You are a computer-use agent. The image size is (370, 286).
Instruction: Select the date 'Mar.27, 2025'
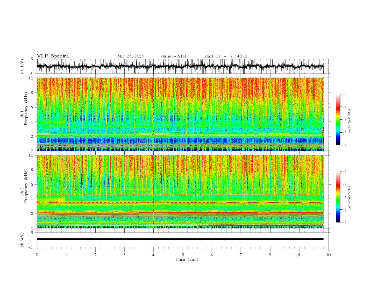(130, 56)
